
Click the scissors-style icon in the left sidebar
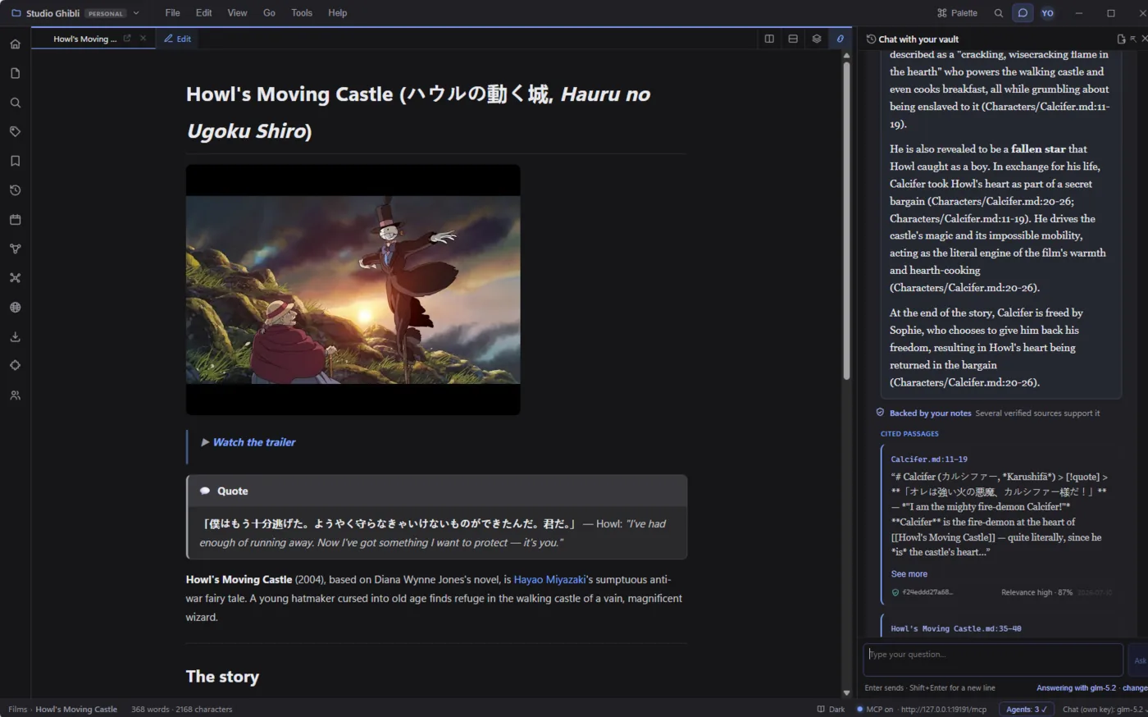coord(15,278)
